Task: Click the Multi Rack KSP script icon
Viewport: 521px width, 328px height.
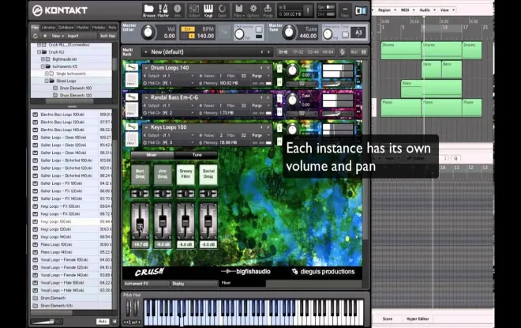Action: (343, 52)
